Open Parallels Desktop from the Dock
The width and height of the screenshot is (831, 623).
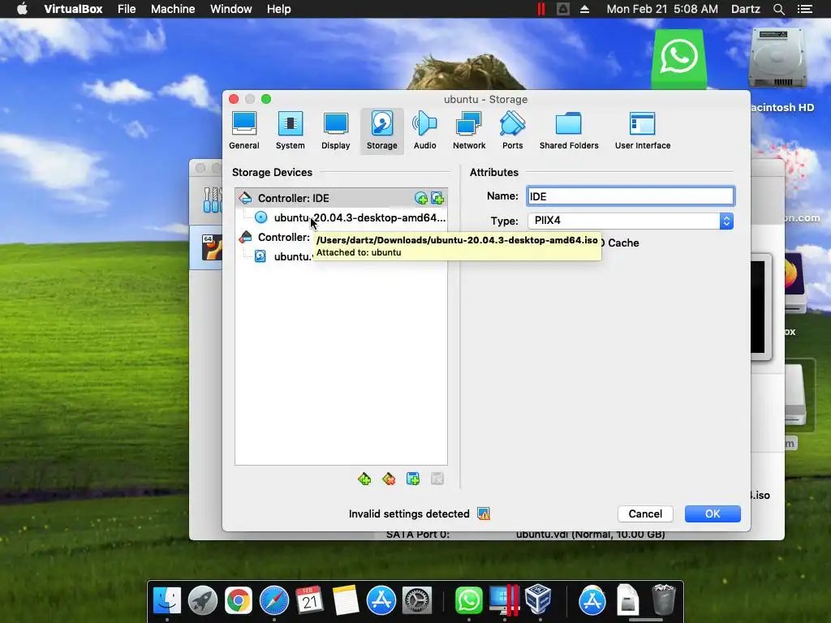[x=504, y=601]
